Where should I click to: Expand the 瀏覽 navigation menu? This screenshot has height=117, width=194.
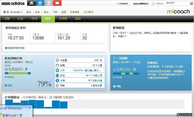click(7, 19)
